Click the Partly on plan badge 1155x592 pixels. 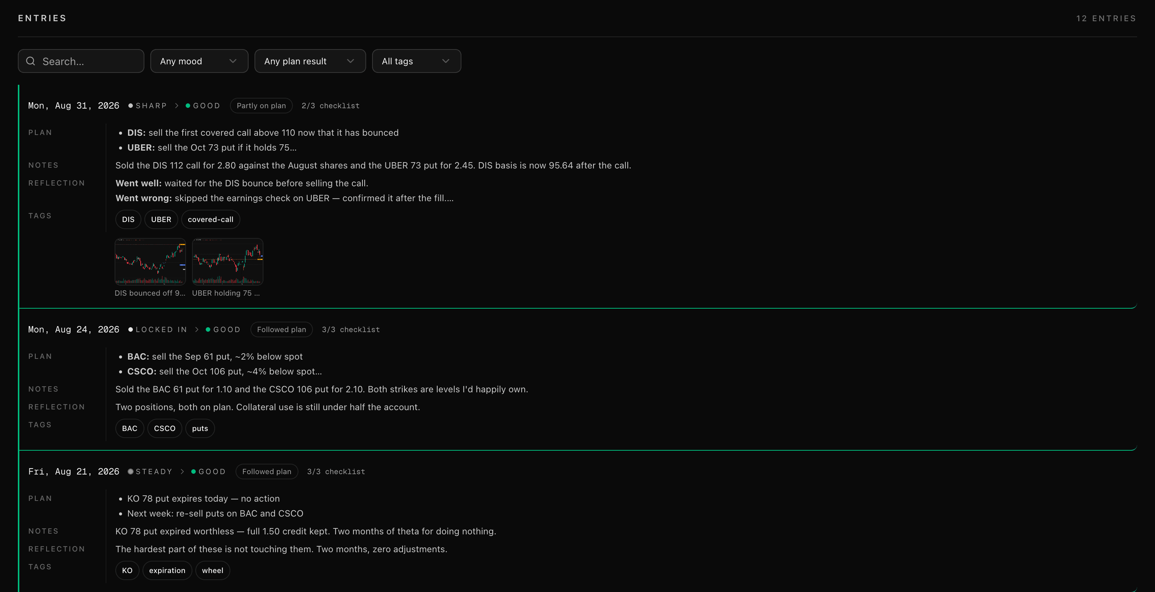[261, 106]
